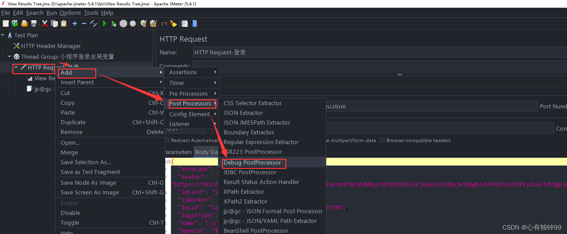Click Save Node As Image entry
567x234 pixels.
point(110,183)
